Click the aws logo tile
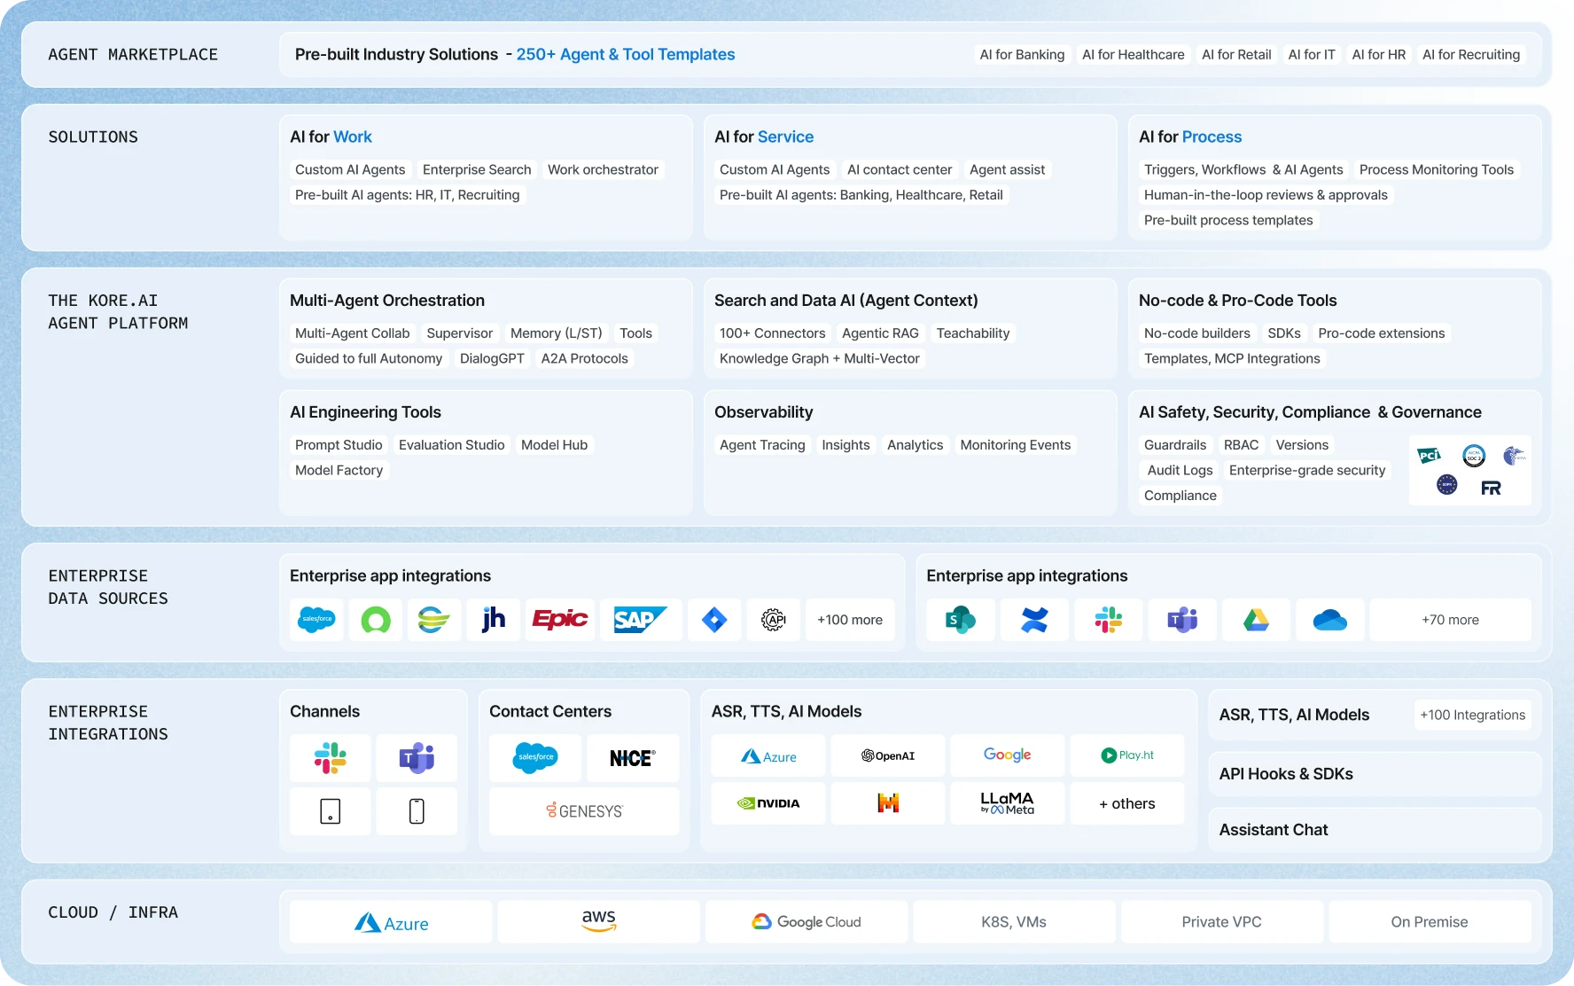The width and height of the screenshot is (1574, 986). pos(598,922)
